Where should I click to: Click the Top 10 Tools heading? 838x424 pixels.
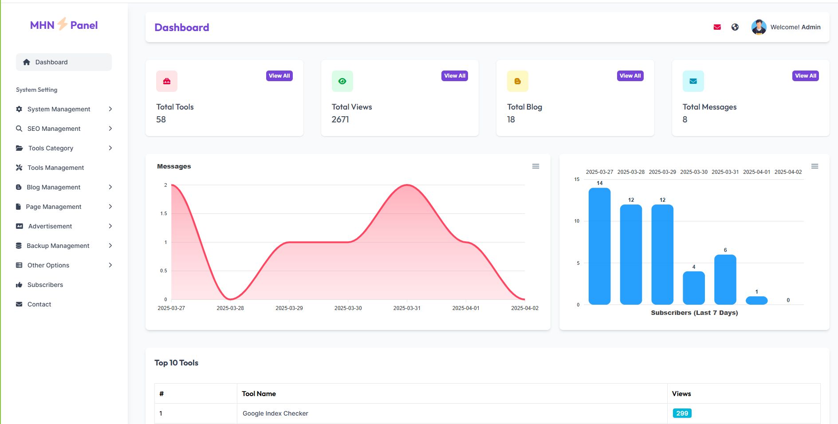coord(176,363)
